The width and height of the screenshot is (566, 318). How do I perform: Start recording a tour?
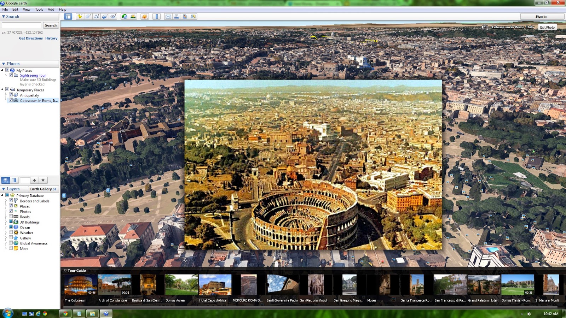click(113, 16)
